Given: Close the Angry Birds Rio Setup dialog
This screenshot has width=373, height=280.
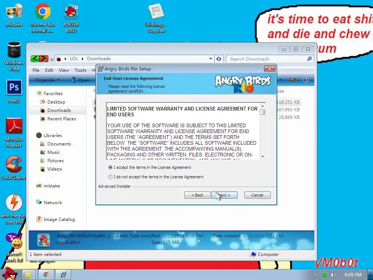Looking at the screenshot, I should tap(270, 69).
